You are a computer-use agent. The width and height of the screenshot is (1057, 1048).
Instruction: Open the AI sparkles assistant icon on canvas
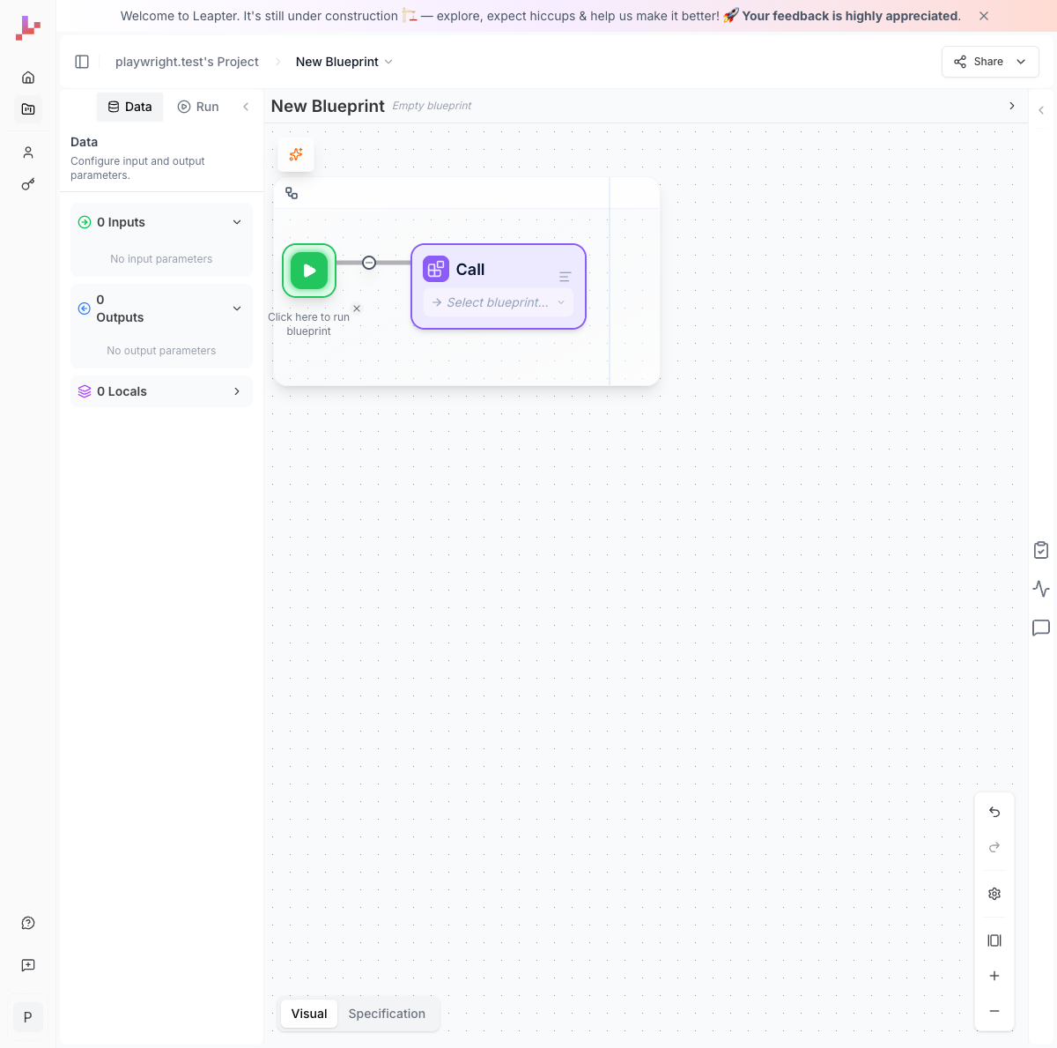tap(295, 154)
